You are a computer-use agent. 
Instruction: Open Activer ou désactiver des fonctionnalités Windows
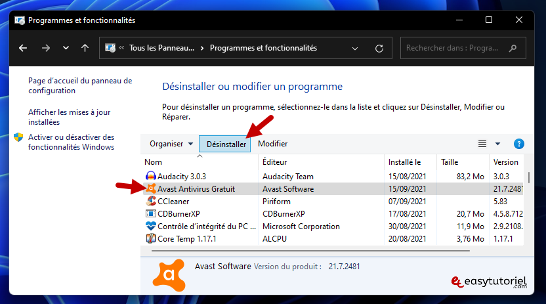click(71, 142)
